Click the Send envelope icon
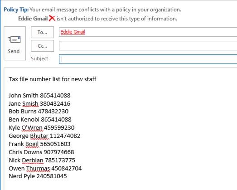This screenshot has height=190, width=237. pyautogui.click(x=15, y=39)
